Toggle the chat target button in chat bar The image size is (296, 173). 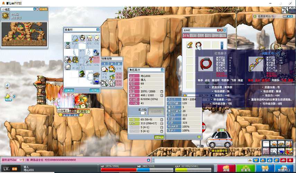[149, 160]
